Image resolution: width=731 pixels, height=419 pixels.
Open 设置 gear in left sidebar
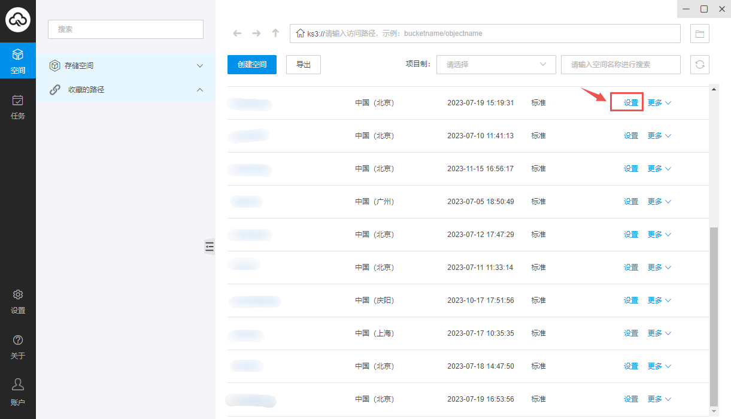(x=18, y=301)
